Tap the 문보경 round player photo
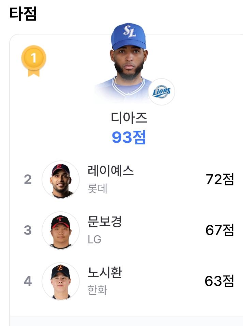 click(61, 230)
